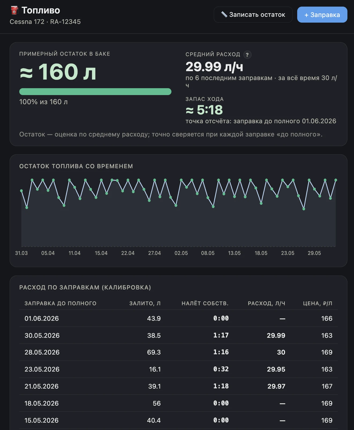Viewport: 354px width, 430px height.
Task: Click the last data point on fuel chart
Action: pos(336,180)
